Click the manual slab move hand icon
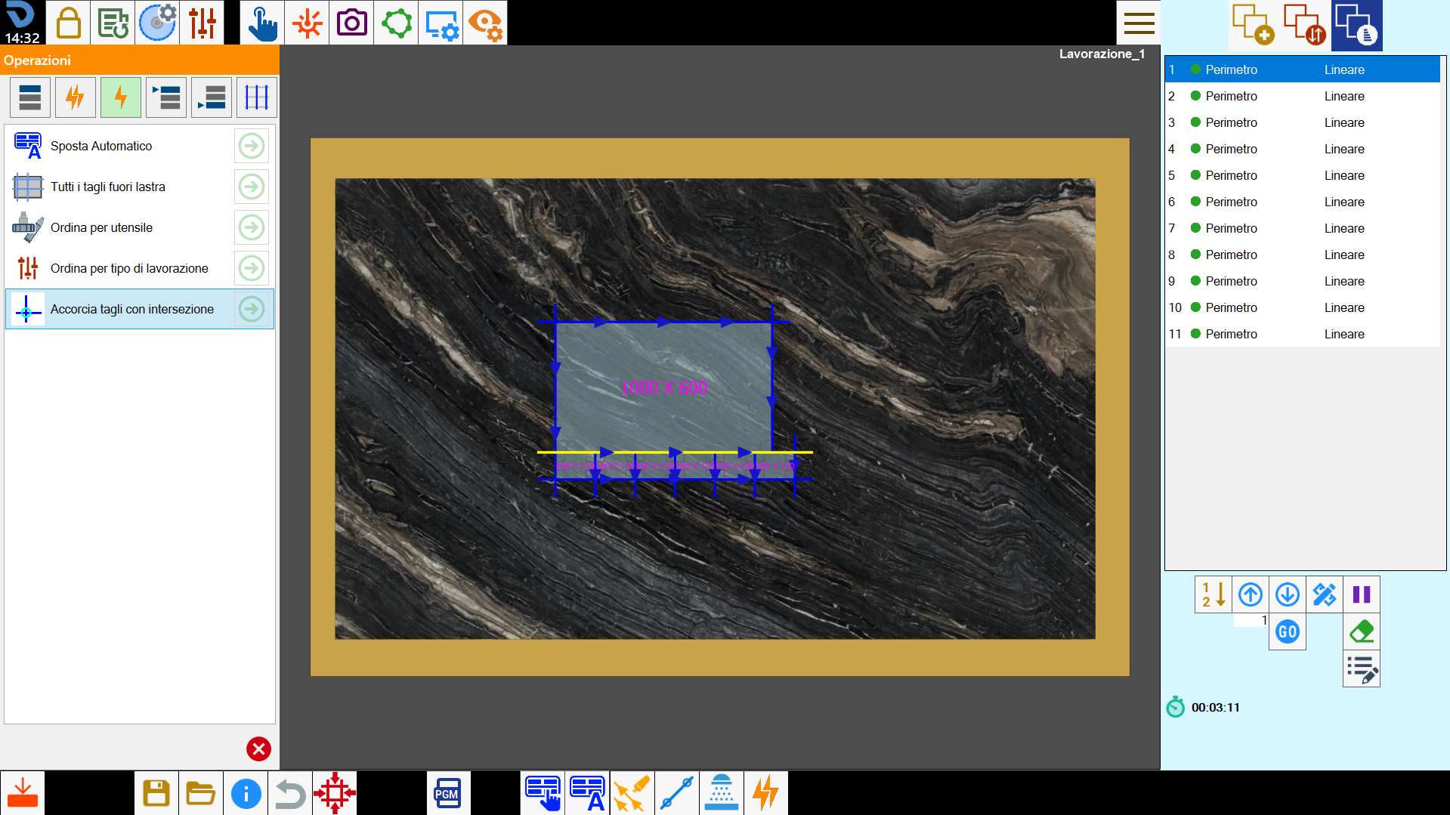The height and width of the screenshot is (815, 1450). (x=543, y=793)
